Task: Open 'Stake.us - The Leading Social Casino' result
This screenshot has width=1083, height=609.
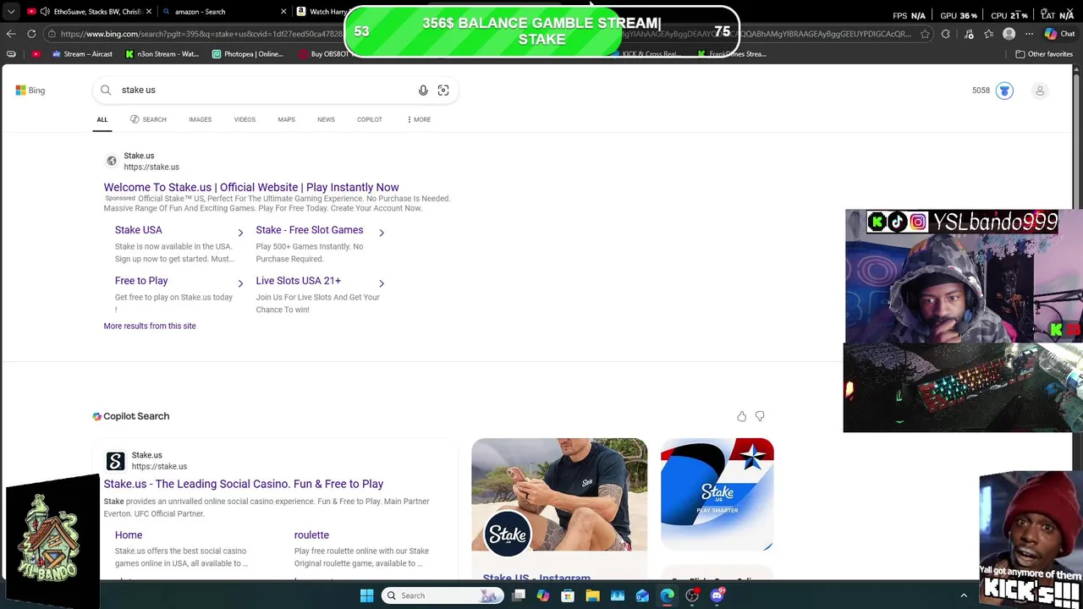Action: [244, 484]
